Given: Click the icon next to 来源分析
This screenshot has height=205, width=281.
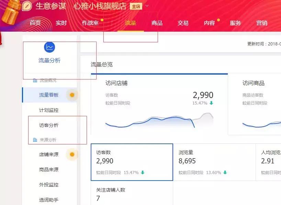Looking at the screenshot, I should pos(35,139).
